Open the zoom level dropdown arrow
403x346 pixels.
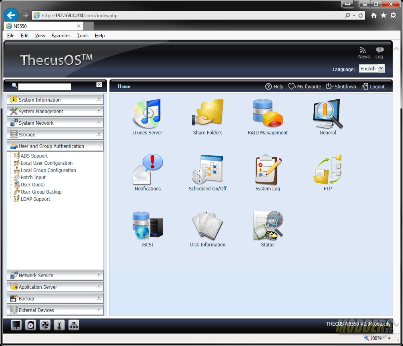pos(389,338)
